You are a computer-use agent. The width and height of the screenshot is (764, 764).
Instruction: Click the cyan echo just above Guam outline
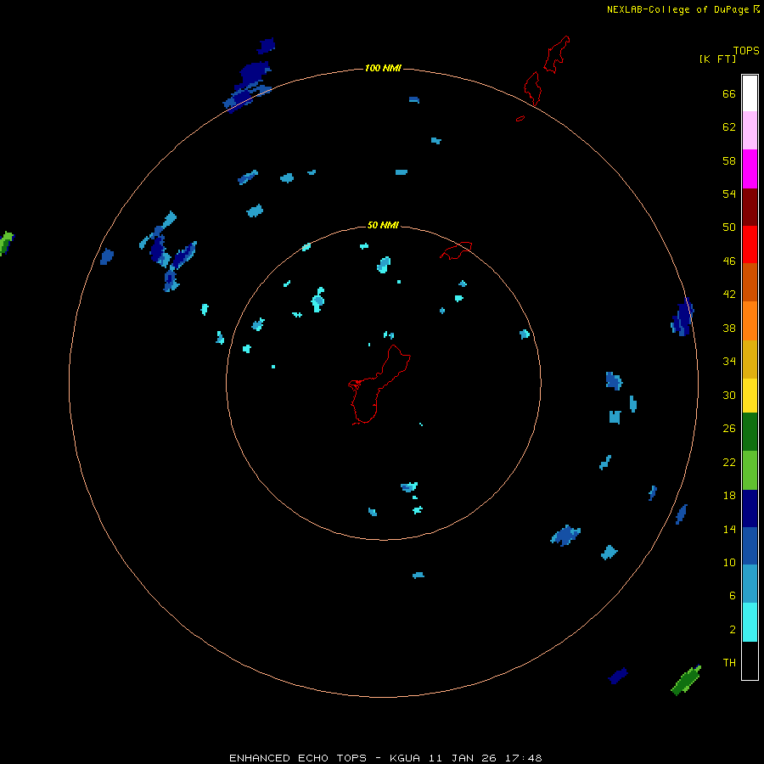[x=388, y=334]
